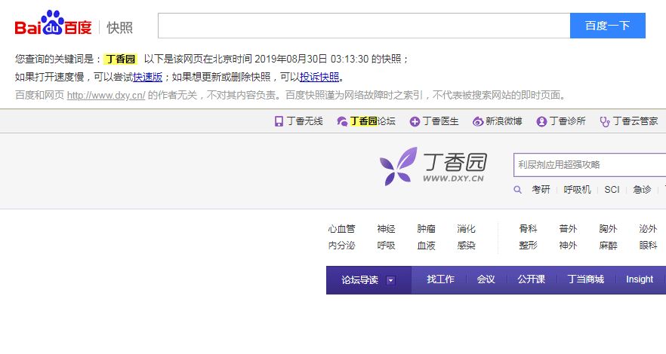Go to the 丁当商城 nav item
The height and width of the screenshot is (354, 666).
[x=586, y=279]
